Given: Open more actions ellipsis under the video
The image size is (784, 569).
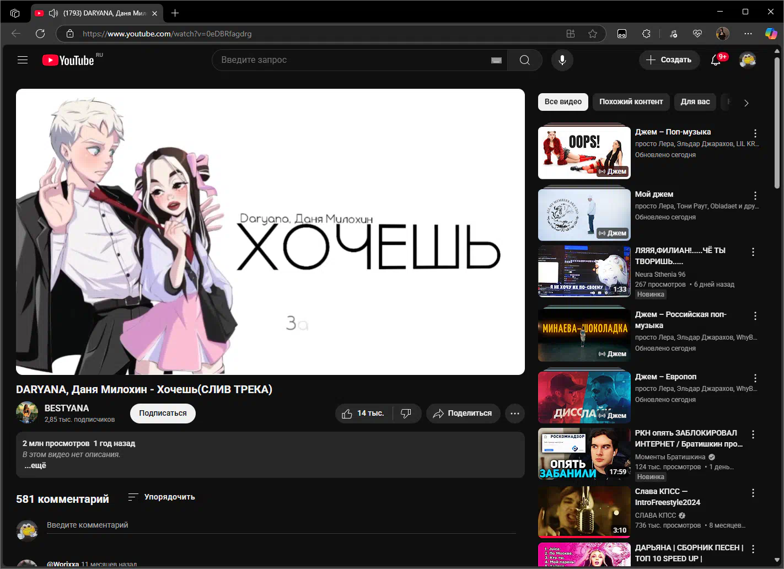Looking at the screenshot, I should [x=515, y=414].
